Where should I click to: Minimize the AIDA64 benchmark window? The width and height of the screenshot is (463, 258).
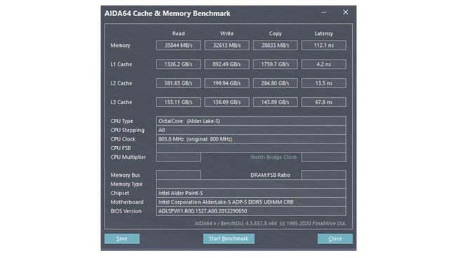324,13
